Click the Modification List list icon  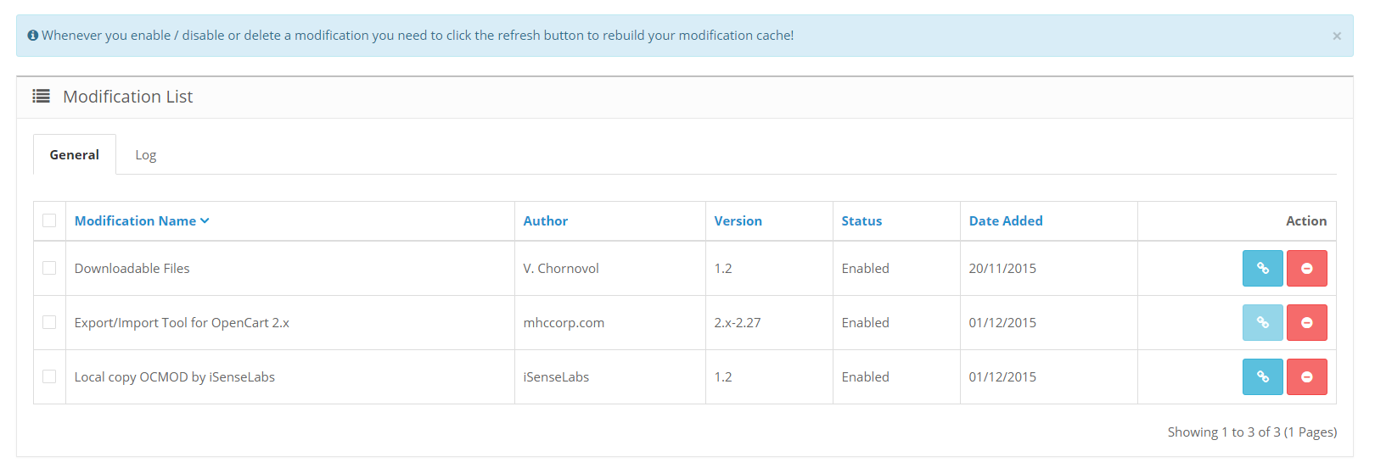(41, 97)
